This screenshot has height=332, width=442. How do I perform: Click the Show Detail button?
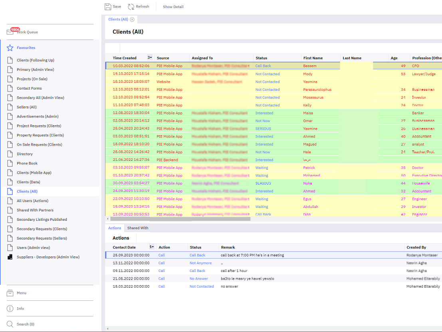(173, 7)
